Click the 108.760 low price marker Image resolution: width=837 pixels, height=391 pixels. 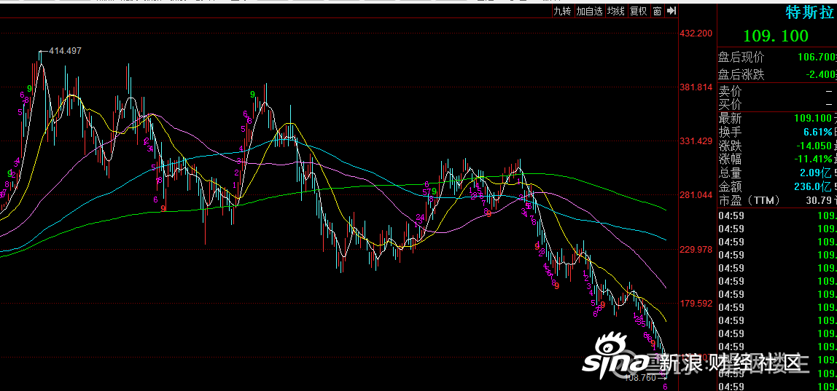[641, 378]
